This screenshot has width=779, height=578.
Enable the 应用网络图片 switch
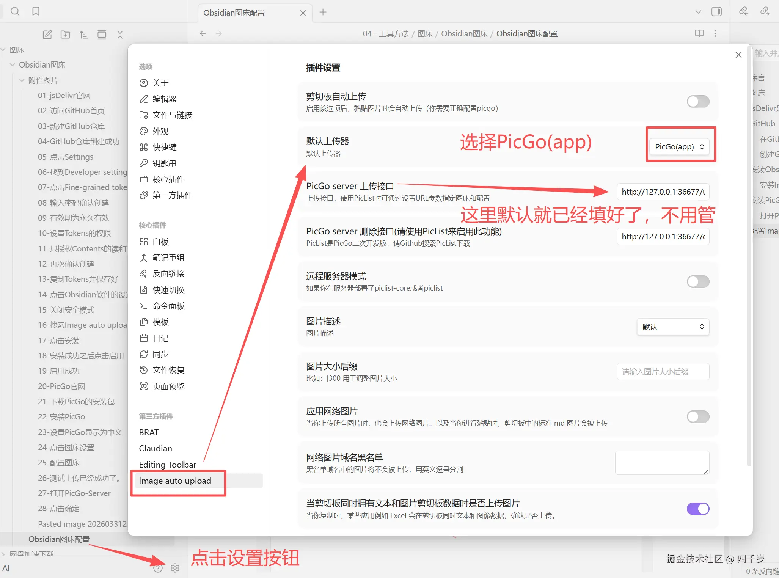[x=697, y=416]
